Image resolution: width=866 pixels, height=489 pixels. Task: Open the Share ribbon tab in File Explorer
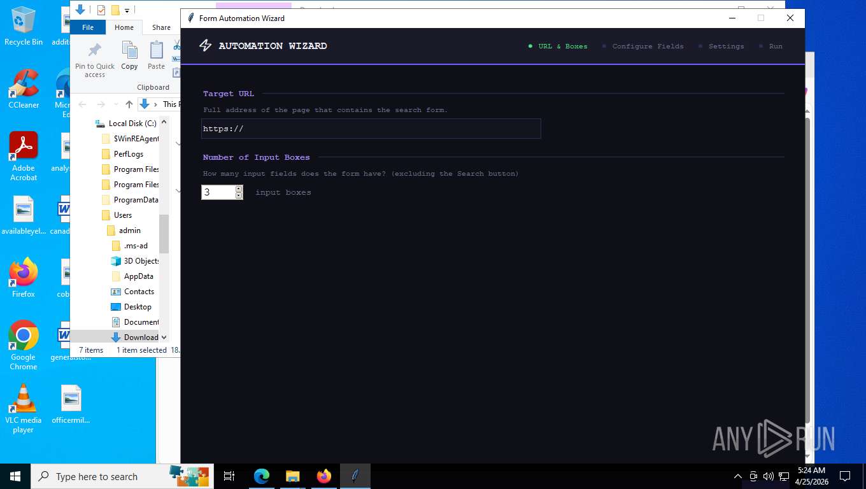(161, 27)
